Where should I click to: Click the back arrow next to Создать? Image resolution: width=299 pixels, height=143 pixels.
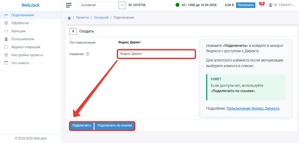(73, 31)
